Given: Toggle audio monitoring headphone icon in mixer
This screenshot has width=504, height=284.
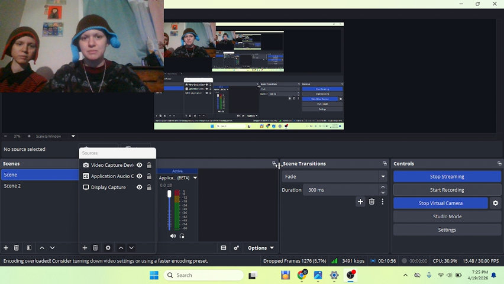Looking at the screenshot, I should tap(182, 235).
